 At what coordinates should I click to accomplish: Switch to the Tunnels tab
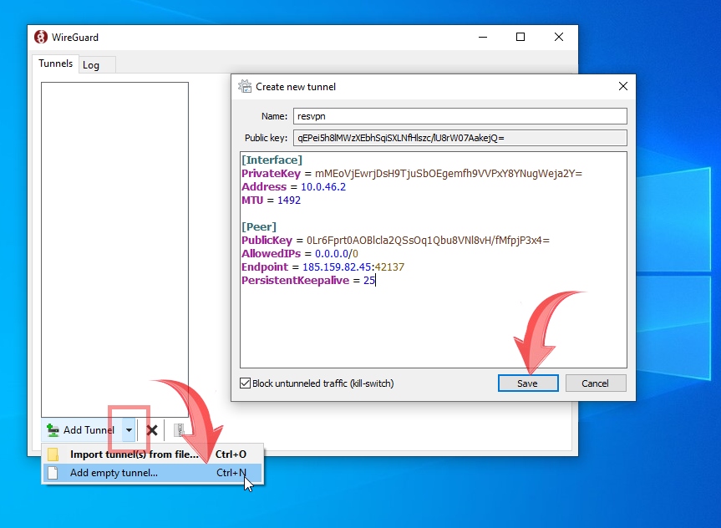point(55,63)
